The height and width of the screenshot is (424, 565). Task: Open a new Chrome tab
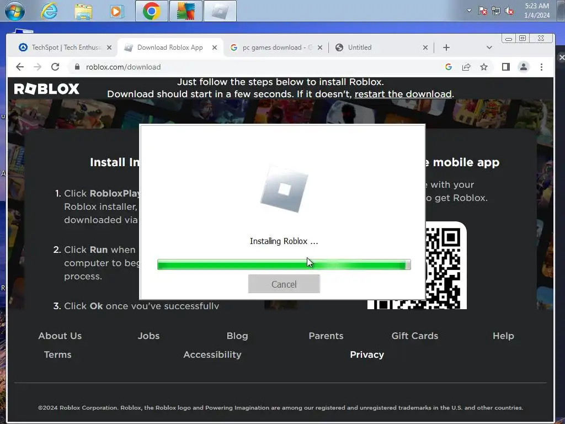[x=446, y=47]
